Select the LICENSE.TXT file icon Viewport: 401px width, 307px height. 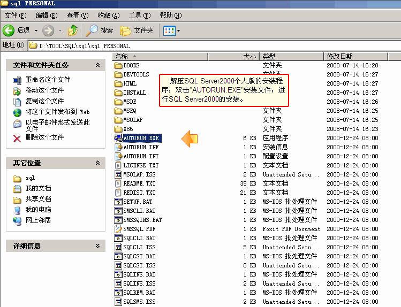click(x=118, y=165)
